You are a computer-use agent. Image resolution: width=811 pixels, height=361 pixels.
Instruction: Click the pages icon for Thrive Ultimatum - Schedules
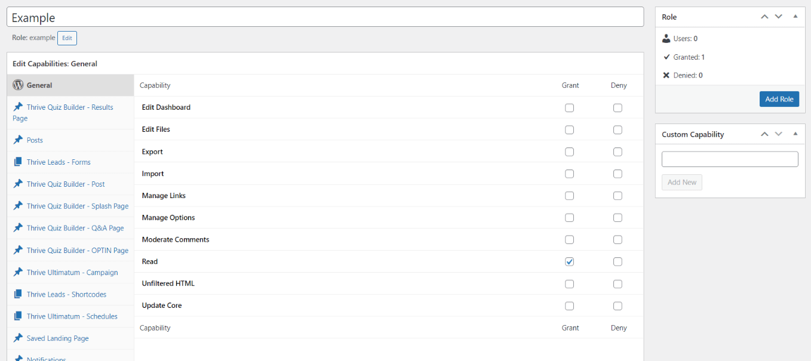click(x=18, y=316)
